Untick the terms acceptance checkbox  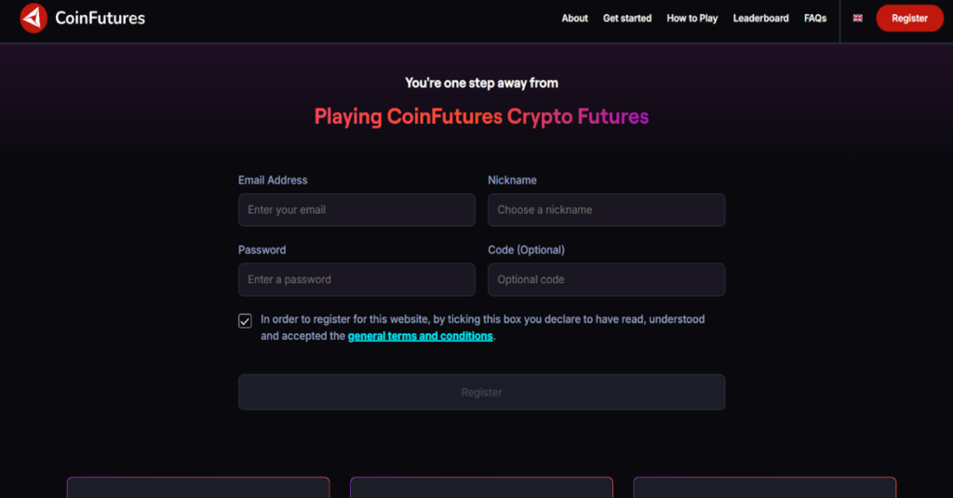point(245,321)
